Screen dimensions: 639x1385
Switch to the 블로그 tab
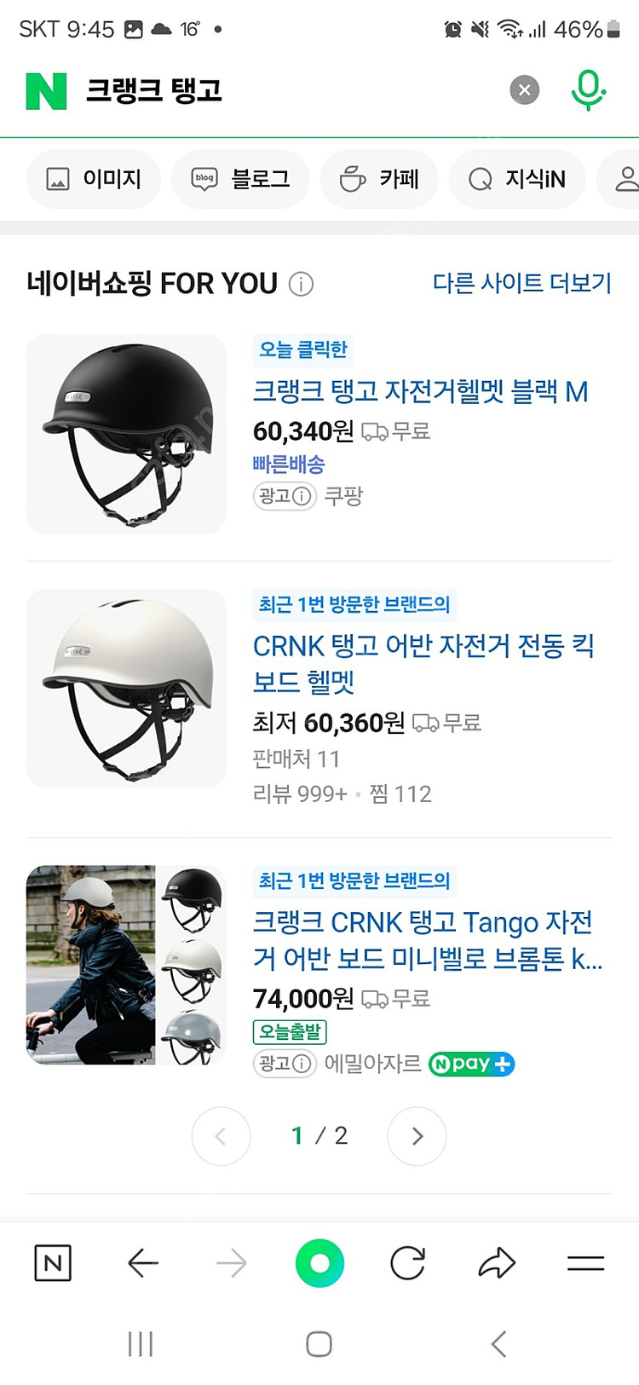(x=240, y=179)
